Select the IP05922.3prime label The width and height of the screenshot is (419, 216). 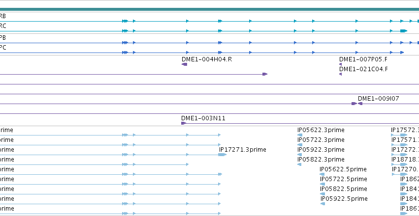click(321, 150)
